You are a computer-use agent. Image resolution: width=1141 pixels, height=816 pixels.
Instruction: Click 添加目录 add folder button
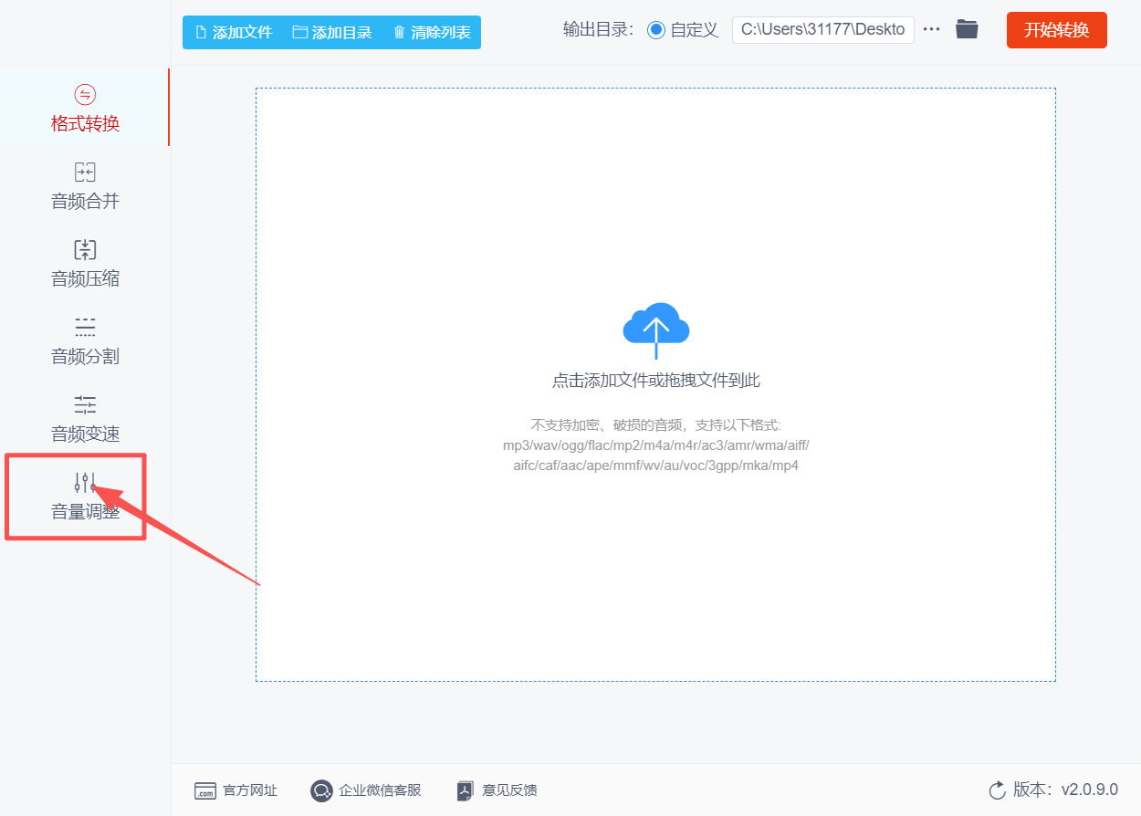332,32
